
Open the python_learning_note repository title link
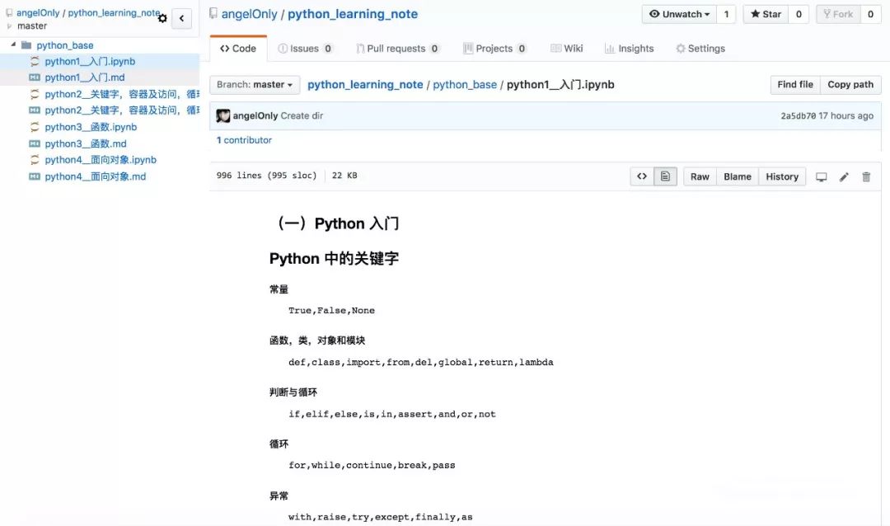pyautogui.click(x=353, y=14)
